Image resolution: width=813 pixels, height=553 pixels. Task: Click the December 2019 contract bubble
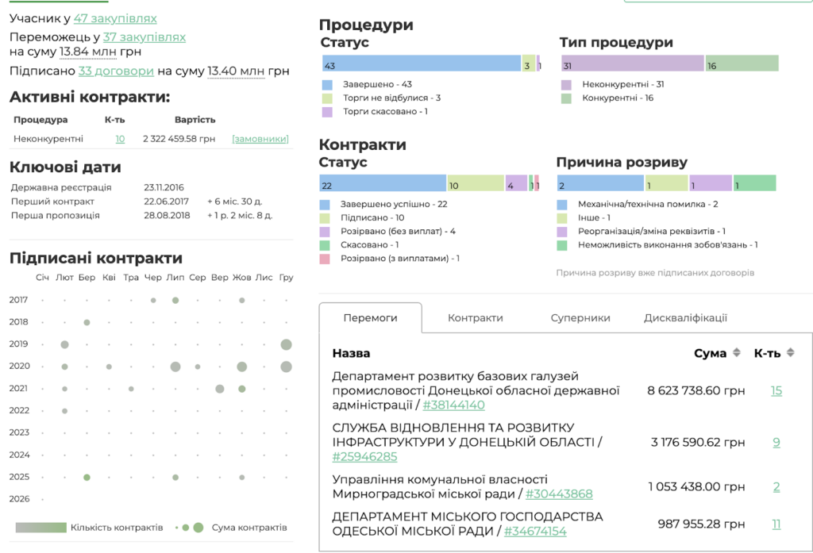[x=286, y=344]
